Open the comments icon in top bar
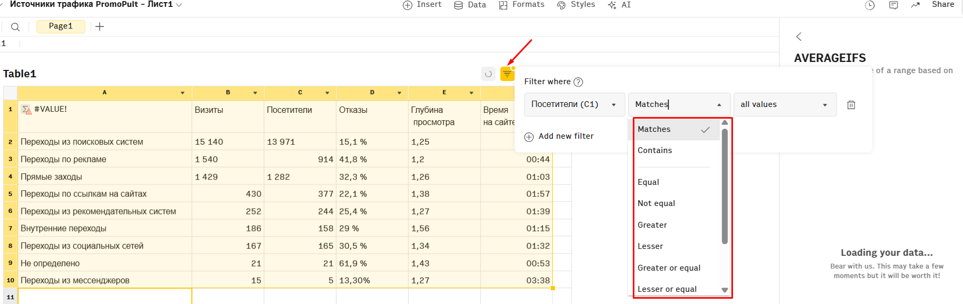 (894, 5)
